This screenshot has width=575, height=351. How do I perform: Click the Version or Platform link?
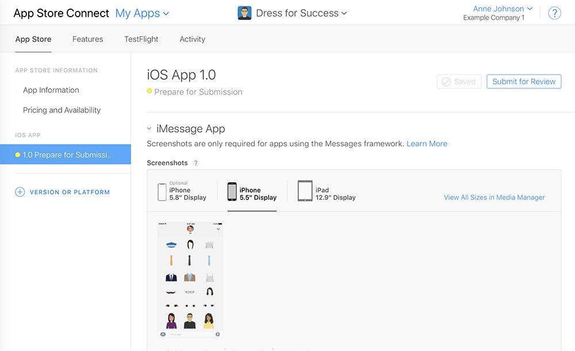click(70, 192)
